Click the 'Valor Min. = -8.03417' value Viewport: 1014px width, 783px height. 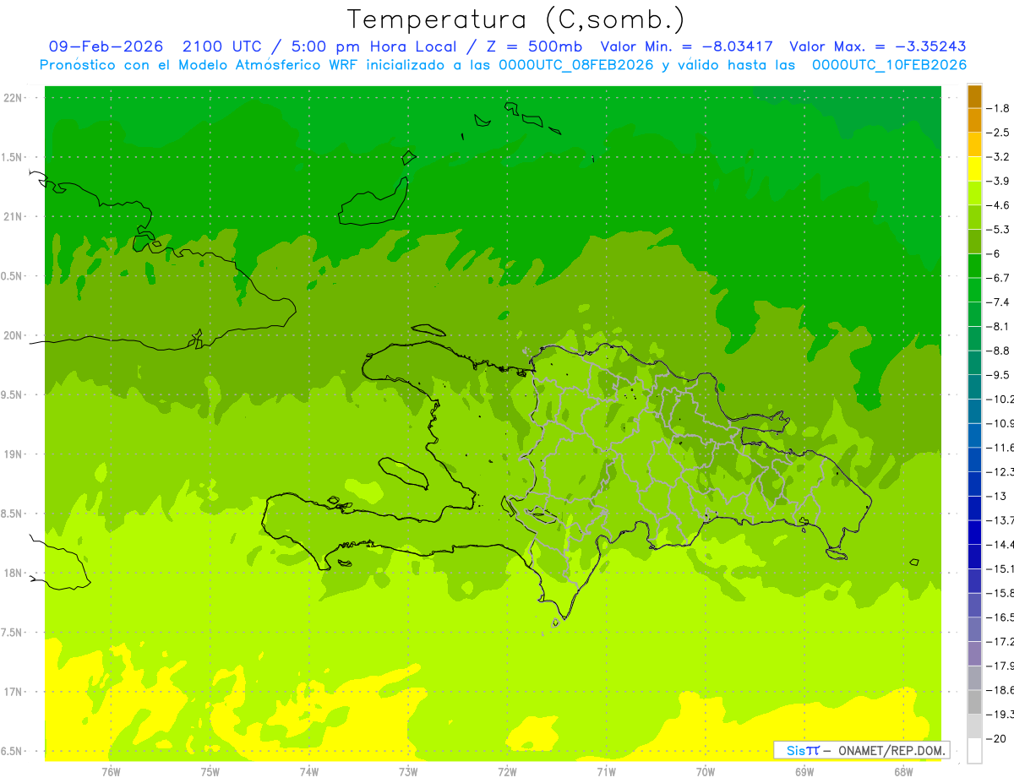[x=686, y=46]
